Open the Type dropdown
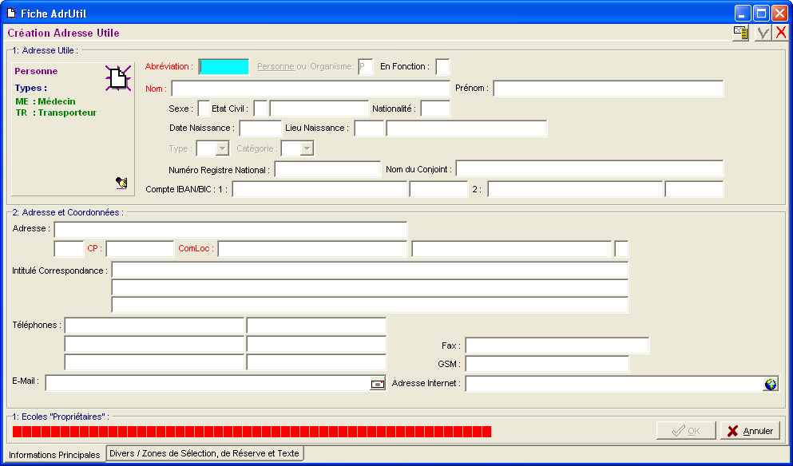Screen dimensions: 793x466 click(x=222, y=148)
